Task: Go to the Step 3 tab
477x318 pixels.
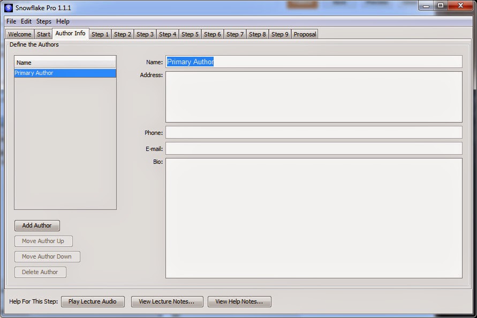Action: click(x=145, y=34)
